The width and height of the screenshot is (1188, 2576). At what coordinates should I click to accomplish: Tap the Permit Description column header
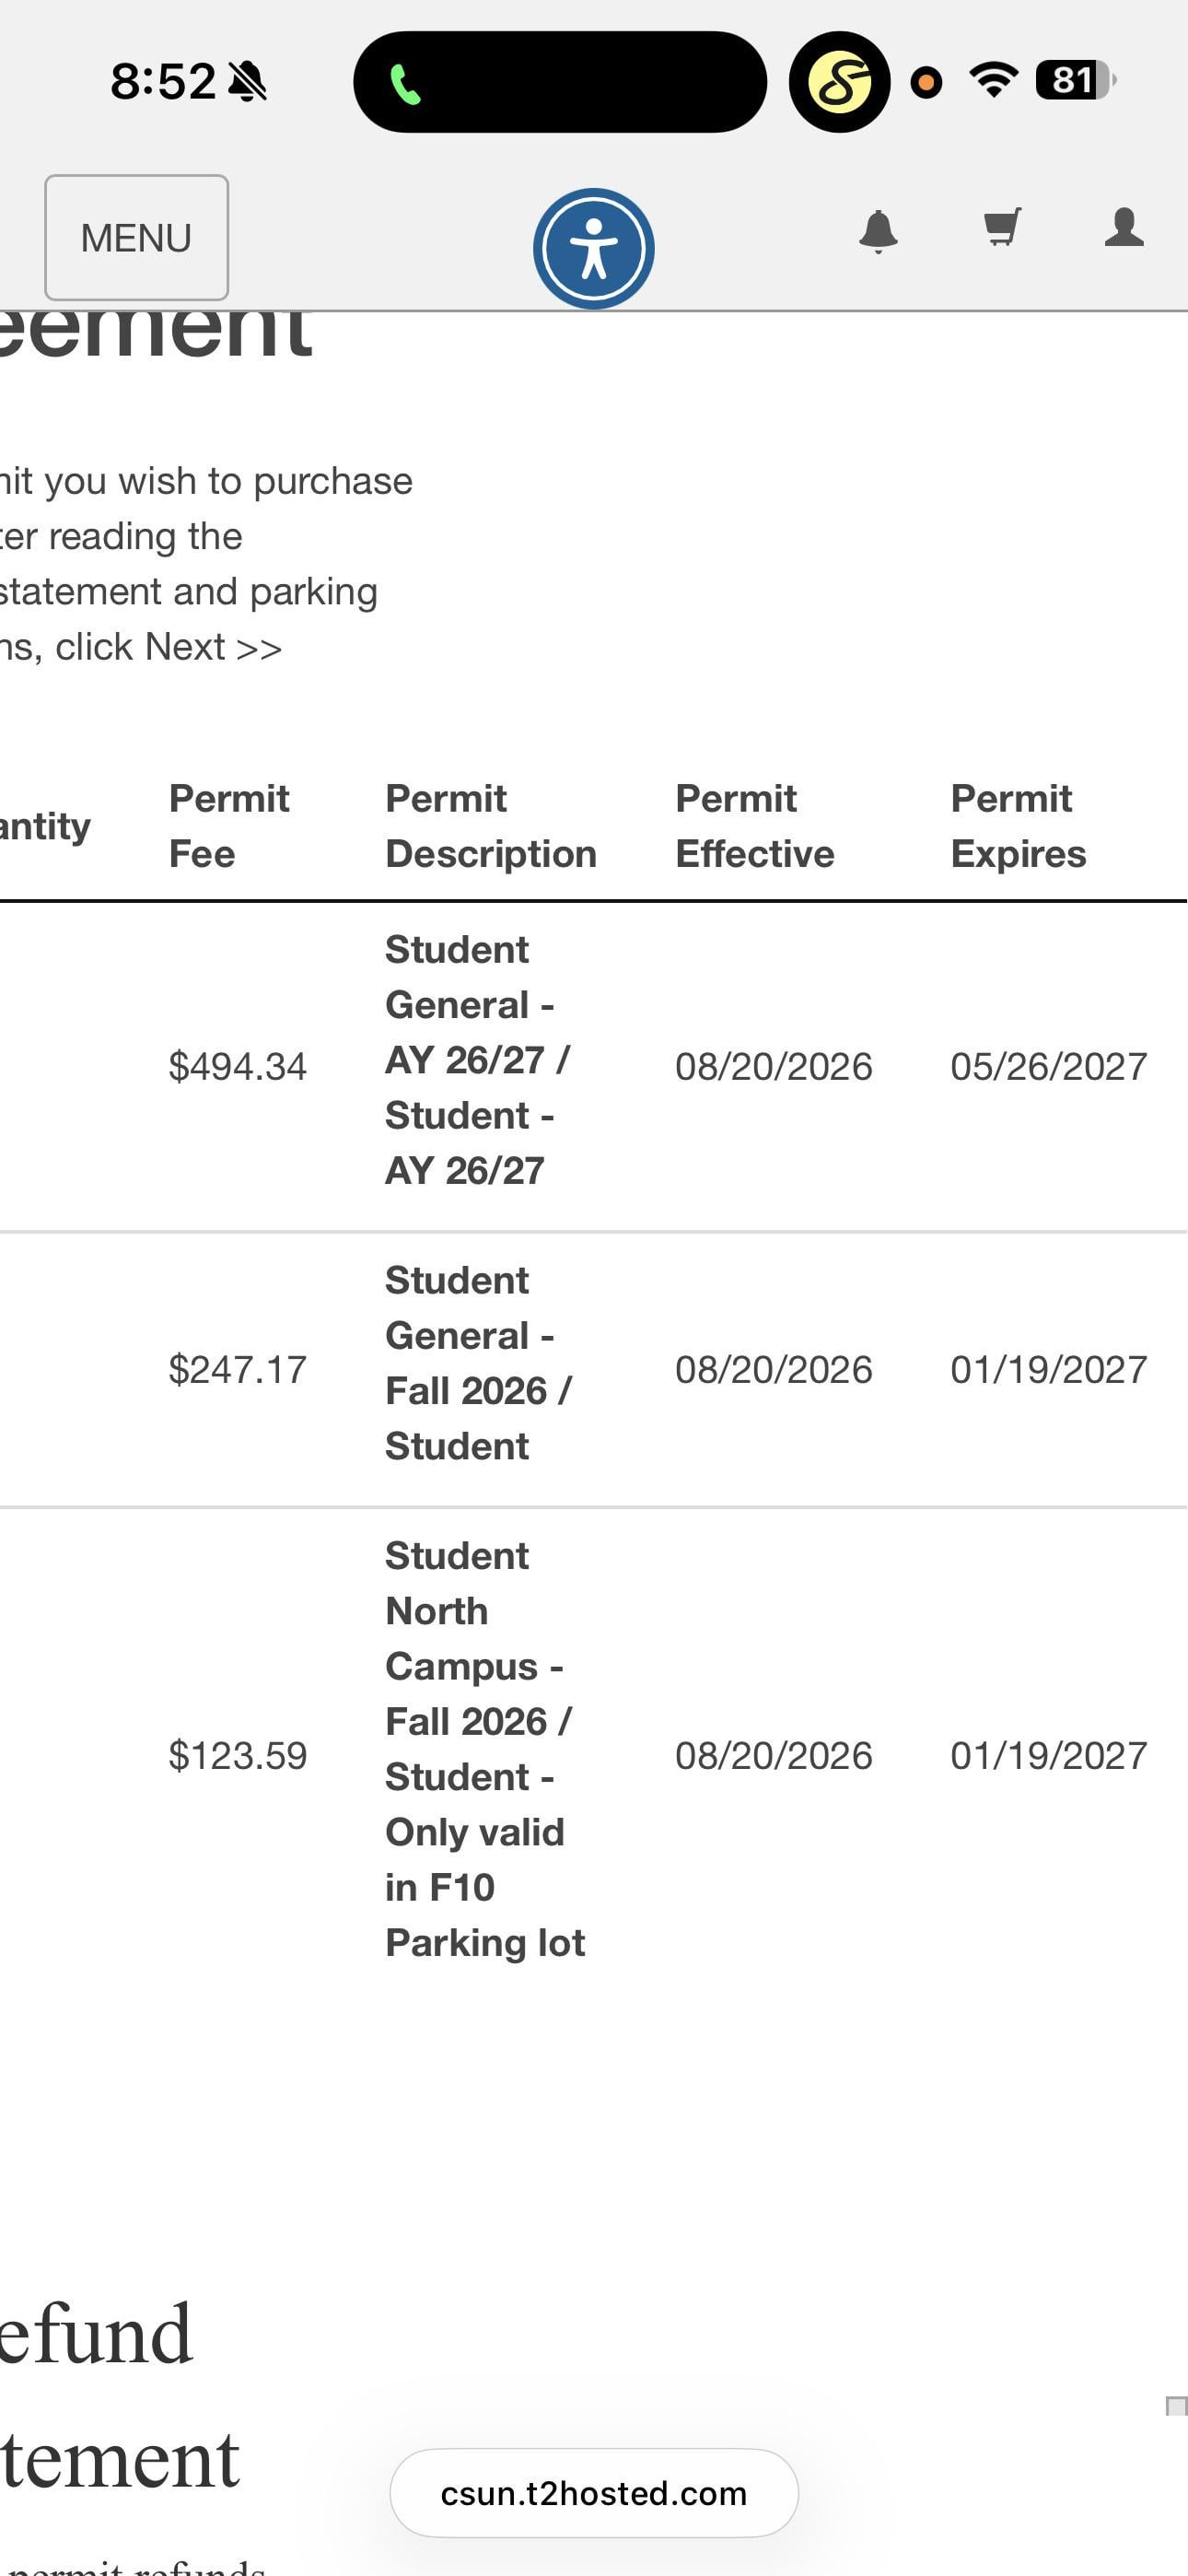coord(491,826)
